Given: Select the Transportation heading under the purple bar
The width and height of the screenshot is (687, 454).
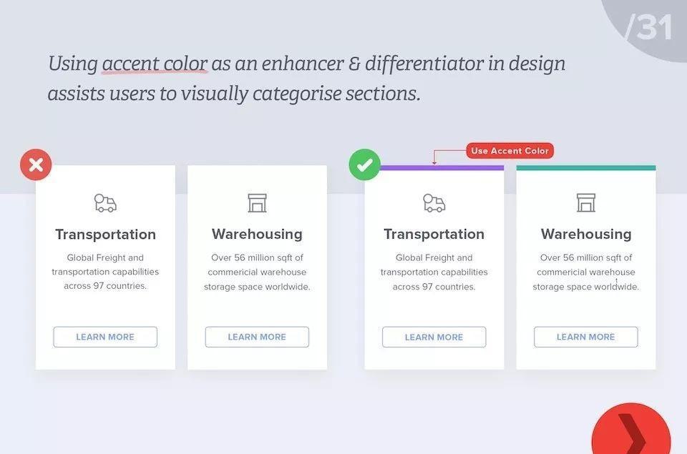Looking at the screenshot, I should [434, 235].
